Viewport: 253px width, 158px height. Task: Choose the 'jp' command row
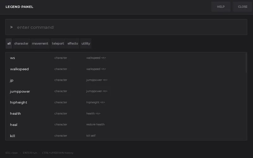coord(126,80)
